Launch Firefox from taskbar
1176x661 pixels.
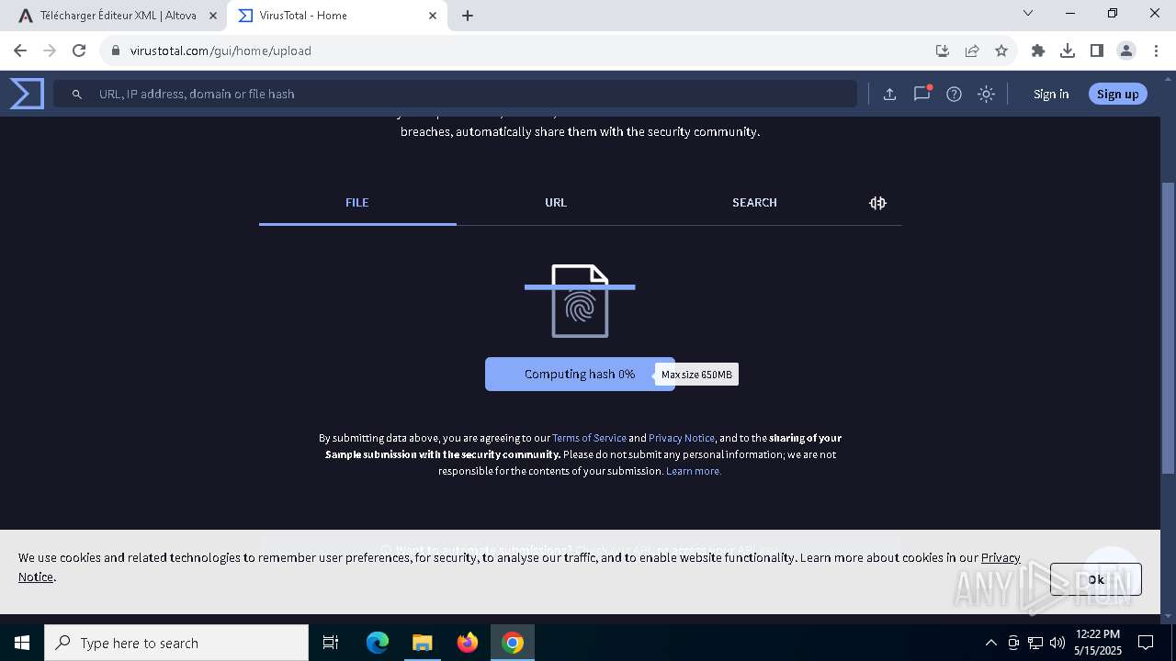468,643
